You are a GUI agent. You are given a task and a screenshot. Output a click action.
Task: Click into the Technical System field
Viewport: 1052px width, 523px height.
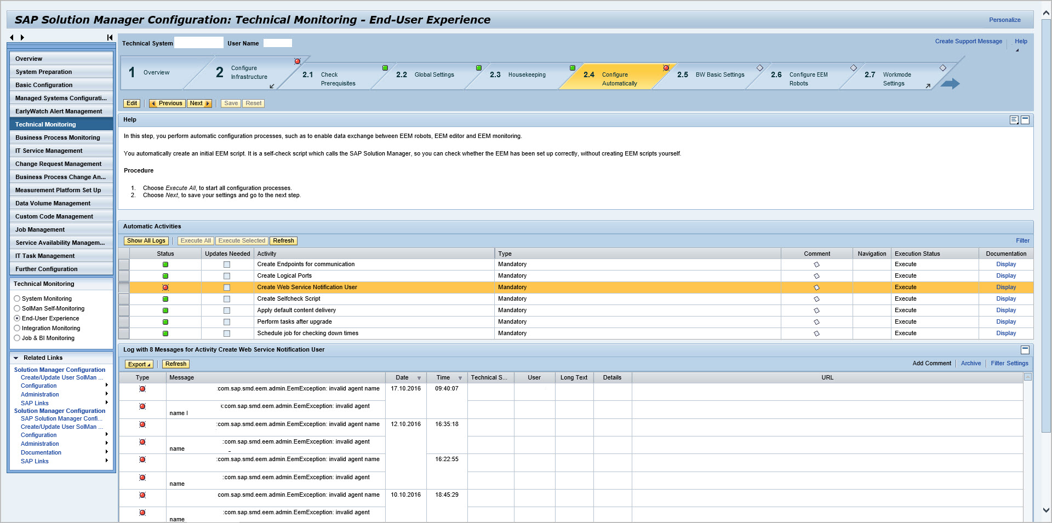(x=199, y=43)
